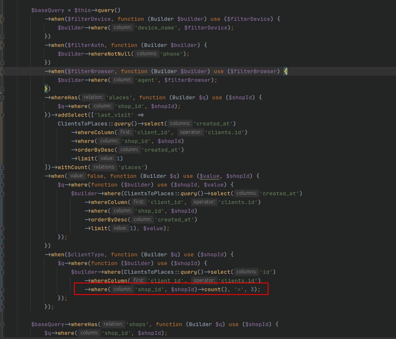This screenshot has width=396, height=339.
Task: Click the 'last_visit' string
Action: (115, 115)
